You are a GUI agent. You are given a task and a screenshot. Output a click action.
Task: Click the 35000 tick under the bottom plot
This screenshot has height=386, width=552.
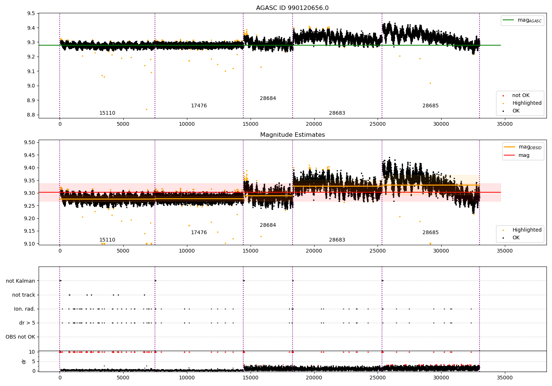point(505,378)
